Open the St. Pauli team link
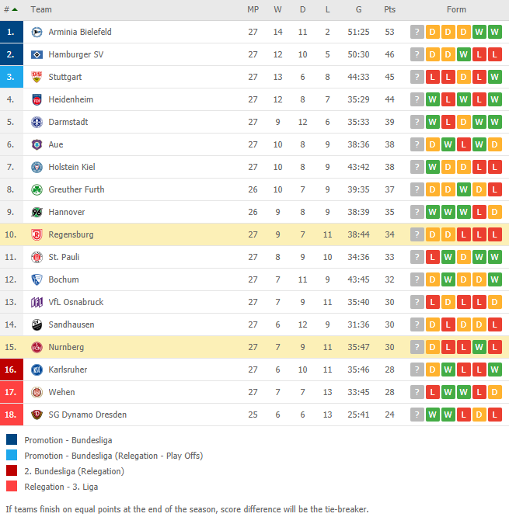The height and width of the screenshot is (517, 509). click(64, 257)
